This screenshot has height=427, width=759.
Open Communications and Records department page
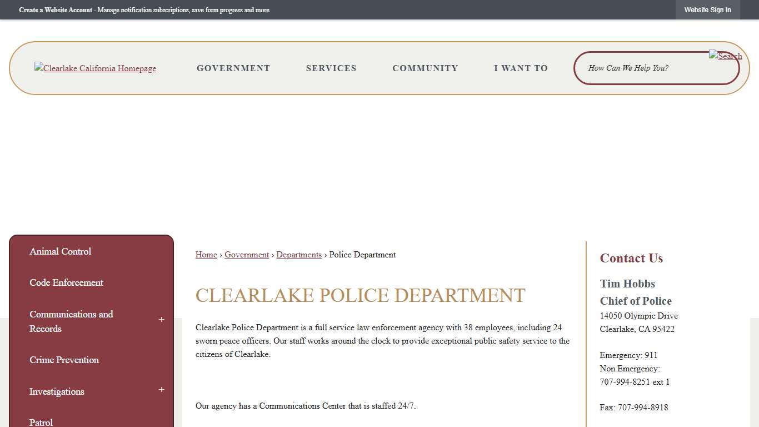tap(71, 321)
